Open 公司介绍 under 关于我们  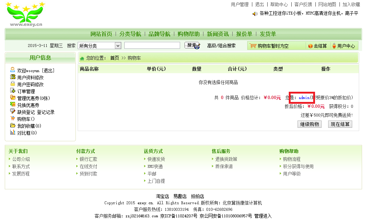(x=21, y=159)
